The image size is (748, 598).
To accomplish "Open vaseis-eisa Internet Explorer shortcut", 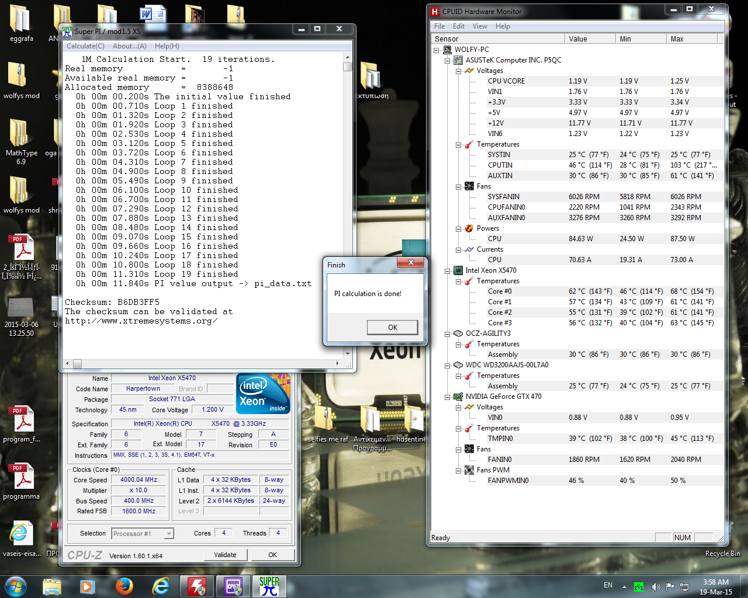I will tap(22, 538).
